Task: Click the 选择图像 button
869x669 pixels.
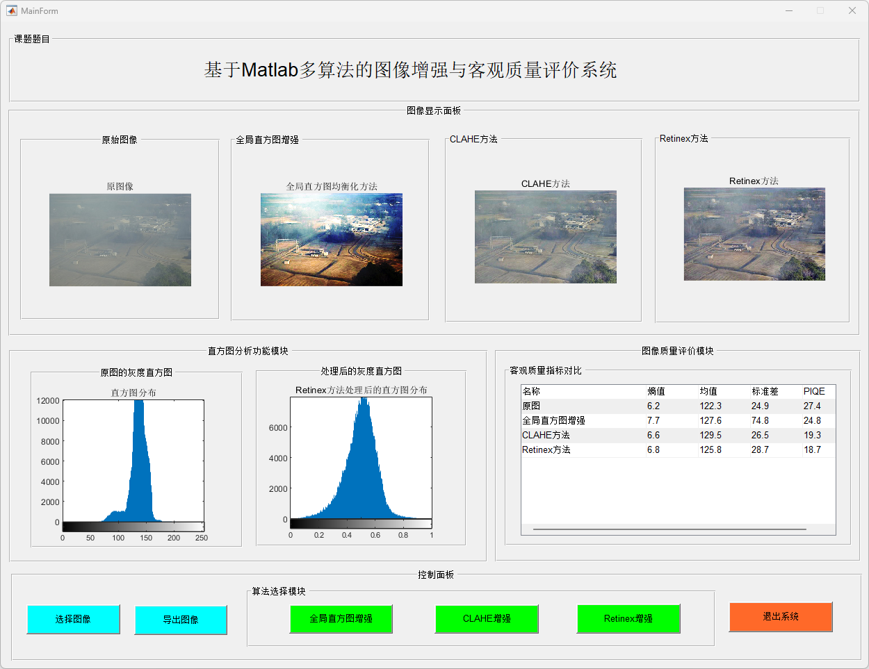Action: (x=73, y=619)
